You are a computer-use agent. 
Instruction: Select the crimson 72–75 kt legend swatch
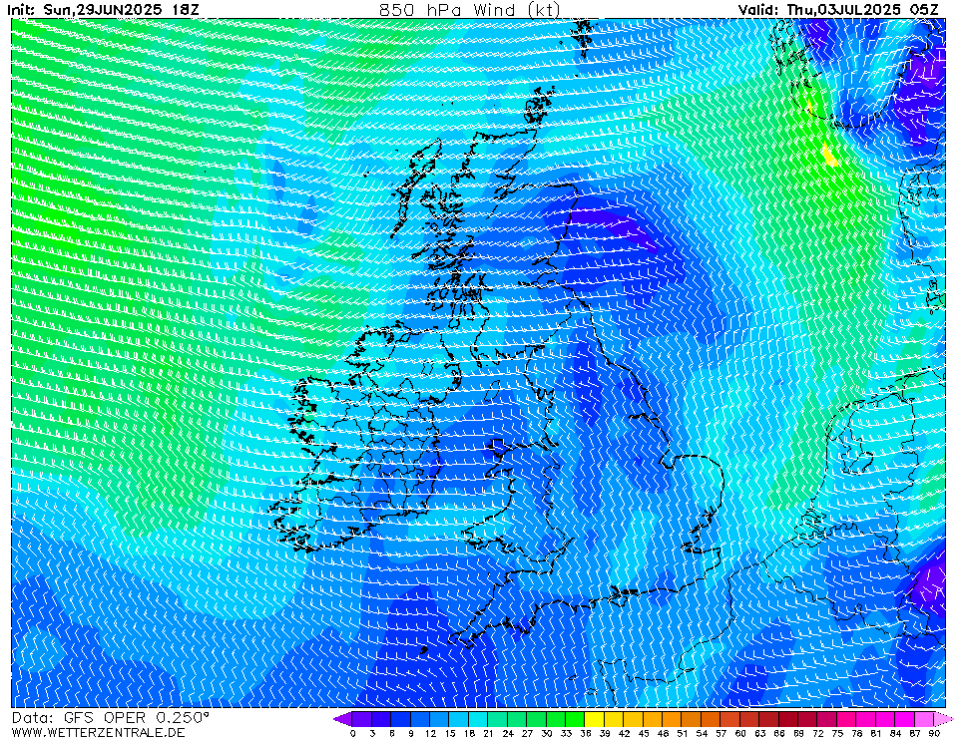[827, 718]
